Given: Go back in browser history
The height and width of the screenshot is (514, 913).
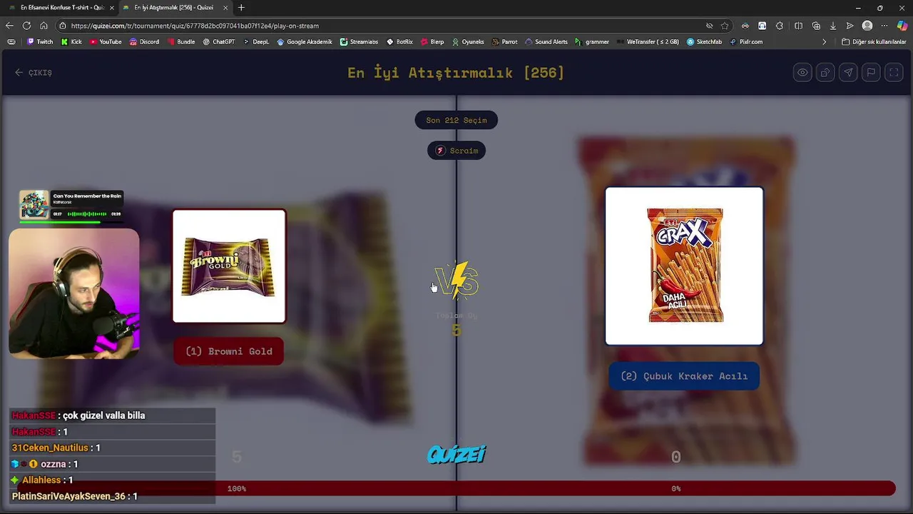Looking at the screenshot, I should pyautogui.click(x=9, y=26).
